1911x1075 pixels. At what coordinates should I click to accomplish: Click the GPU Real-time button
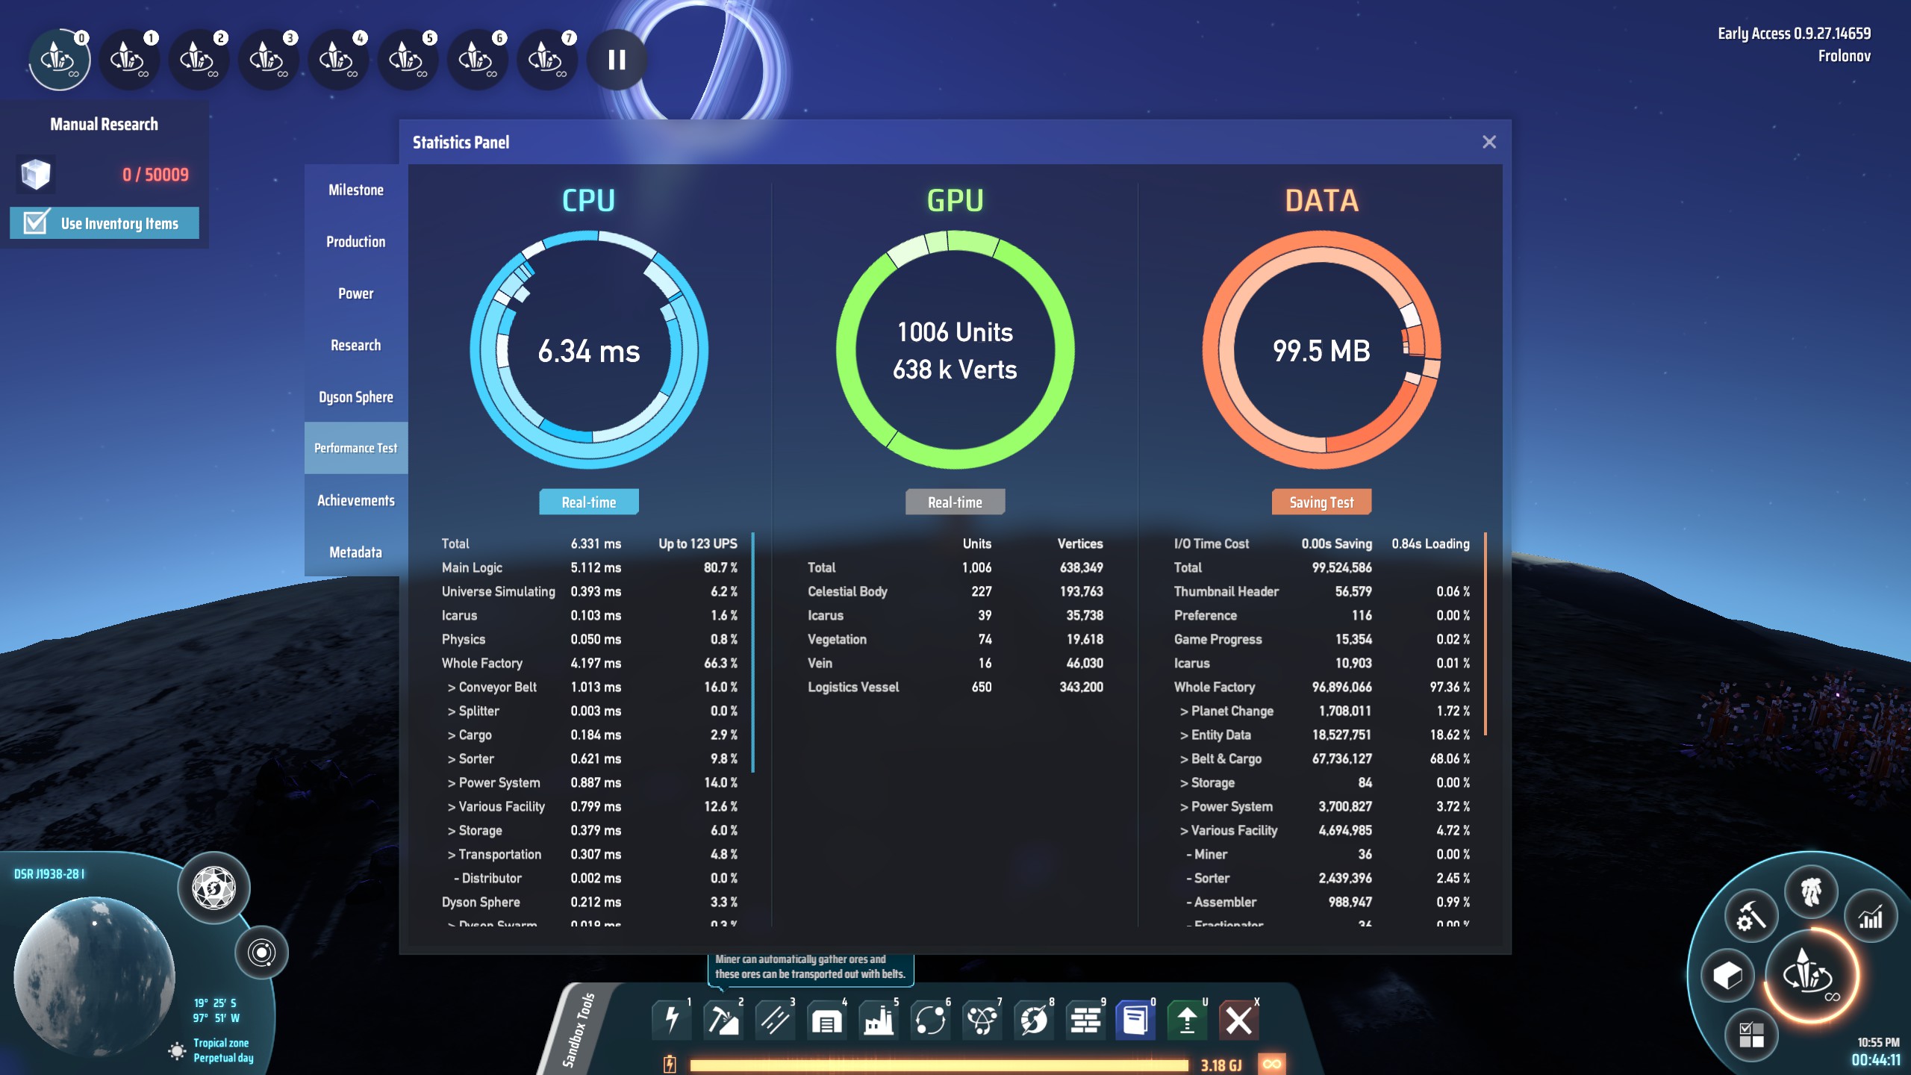coord(955,502)
